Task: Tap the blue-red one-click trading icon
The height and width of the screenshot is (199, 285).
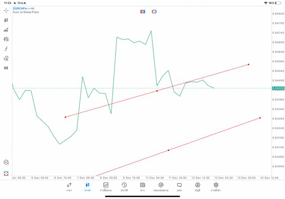Action: tap(142, 12)
